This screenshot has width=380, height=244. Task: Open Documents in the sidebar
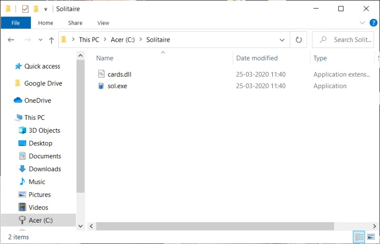point(45,156)
